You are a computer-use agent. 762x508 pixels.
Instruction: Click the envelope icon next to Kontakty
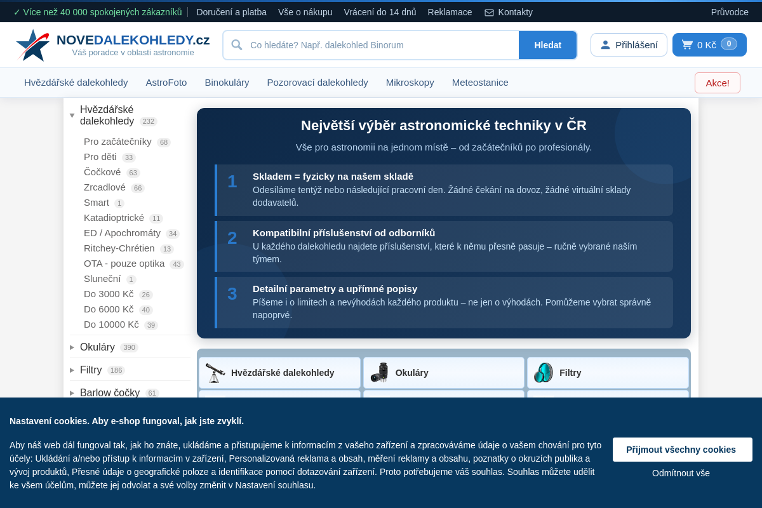tap(489, 11)
